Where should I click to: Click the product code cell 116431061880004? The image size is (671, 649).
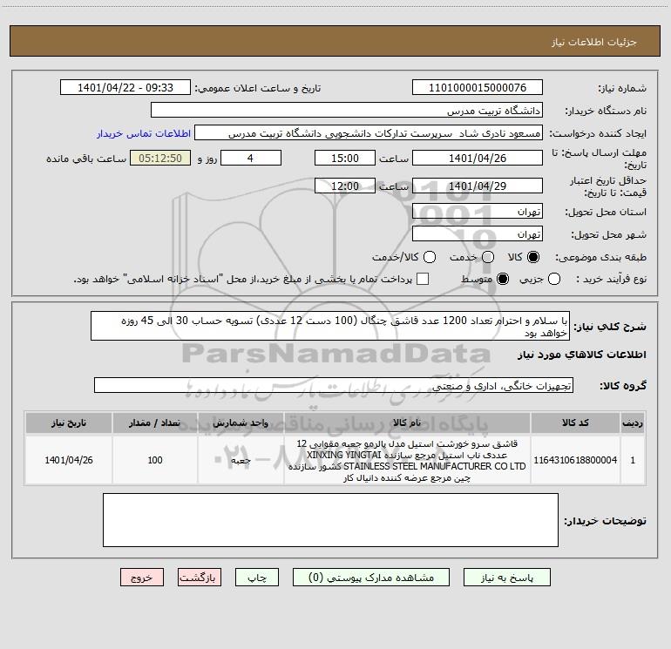[575, 460]
